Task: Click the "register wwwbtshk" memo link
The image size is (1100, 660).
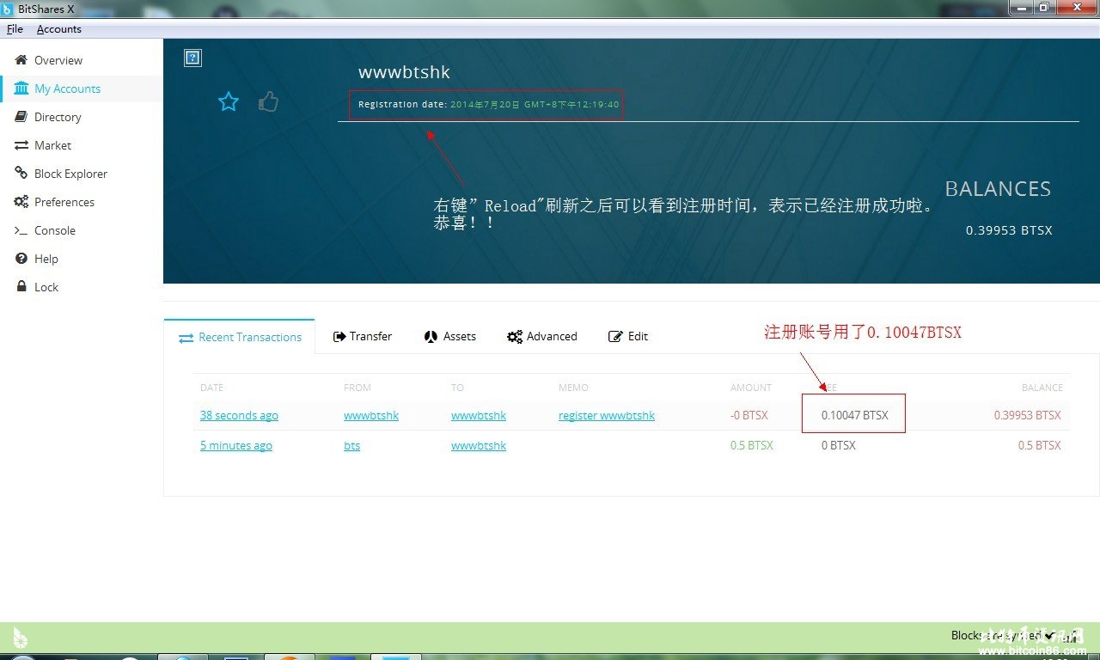Action: 606,415
